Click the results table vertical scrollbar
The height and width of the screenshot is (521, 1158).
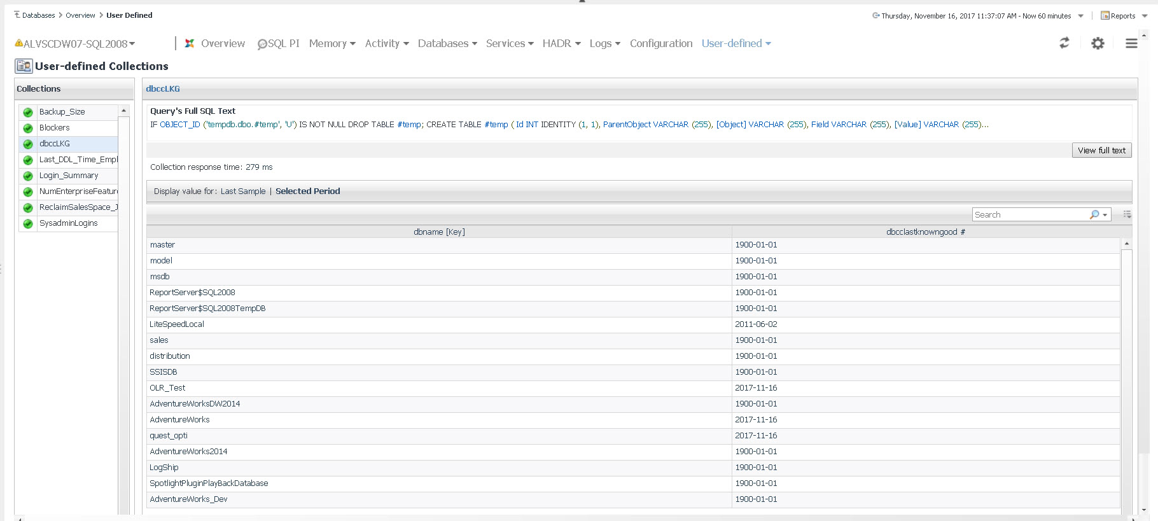pos(1126,375)
